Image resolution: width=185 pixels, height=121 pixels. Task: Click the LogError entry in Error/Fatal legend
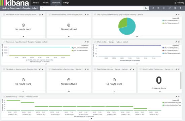pos(172,103)
